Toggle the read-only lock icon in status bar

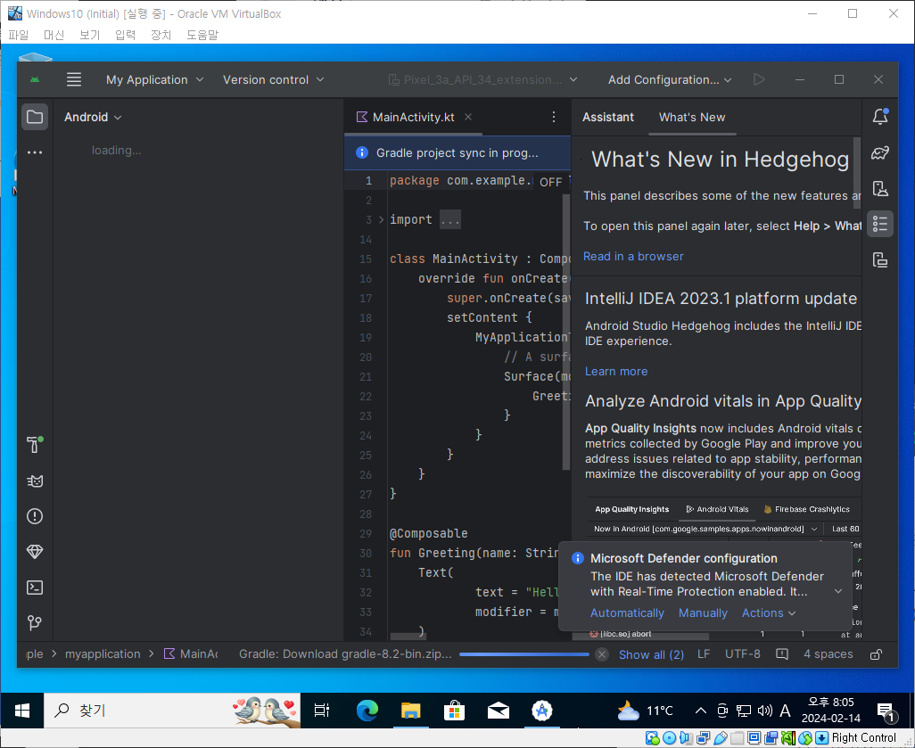coord(876,654)
